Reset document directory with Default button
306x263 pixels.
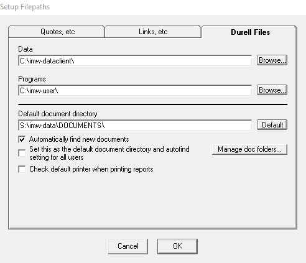coord(272,125)
